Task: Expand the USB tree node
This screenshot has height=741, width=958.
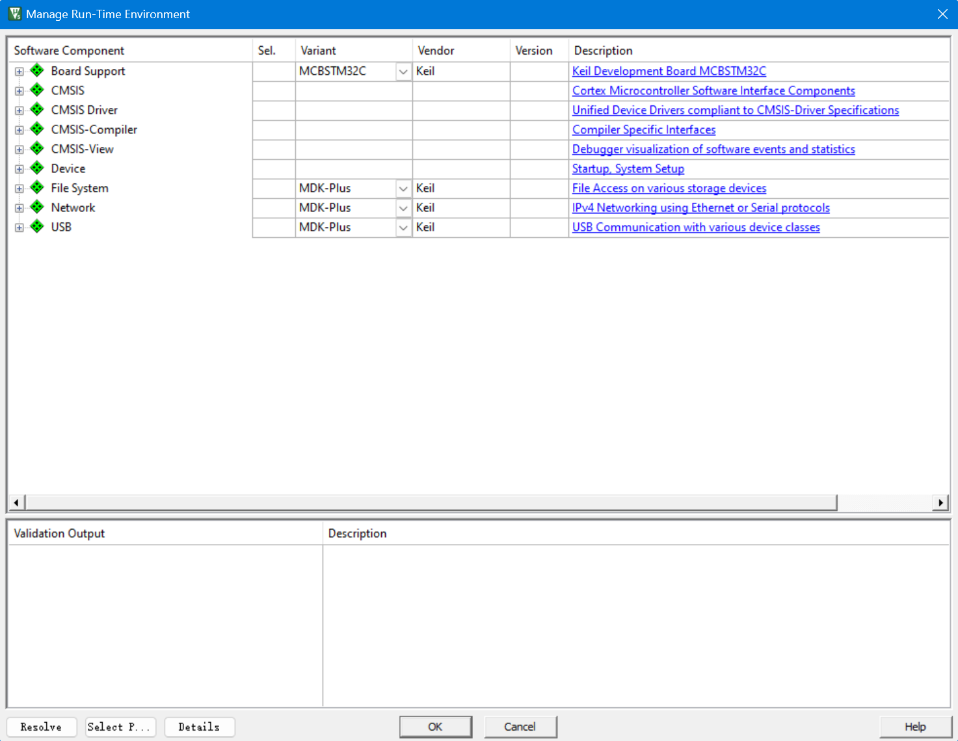Action: [x=20, y=227]
